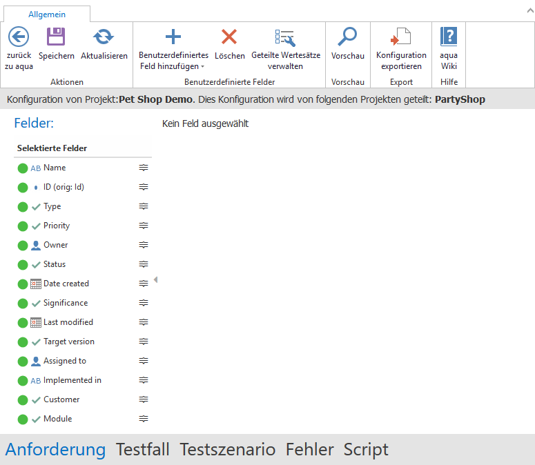Click the Speichern floppy disk icon

click(x=56, y=37)
